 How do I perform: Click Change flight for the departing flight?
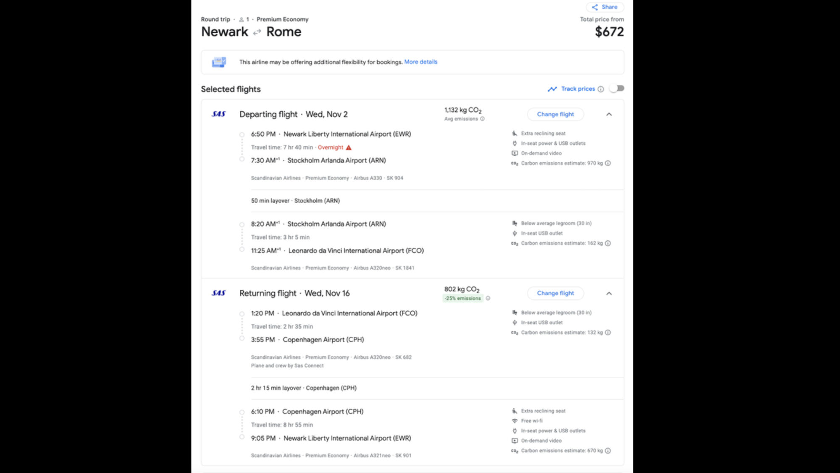[x=555, y=114]
